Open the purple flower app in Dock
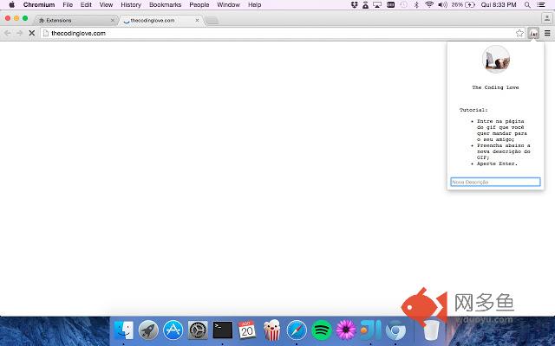This screenshot has width=555, height=346. click(346, 330)
